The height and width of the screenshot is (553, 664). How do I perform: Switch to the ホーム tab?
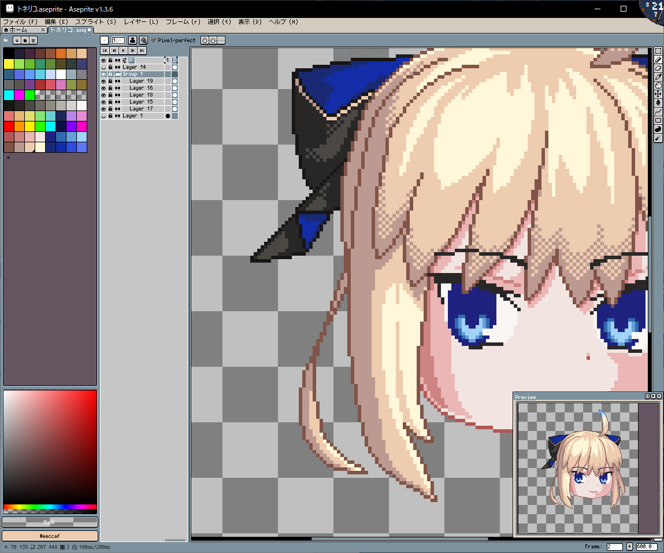[21, 30]
